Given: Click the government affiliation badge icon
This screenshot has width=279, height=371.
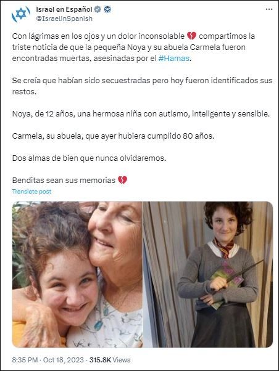Looking at the screenshot, I should [x=107, y=9].
